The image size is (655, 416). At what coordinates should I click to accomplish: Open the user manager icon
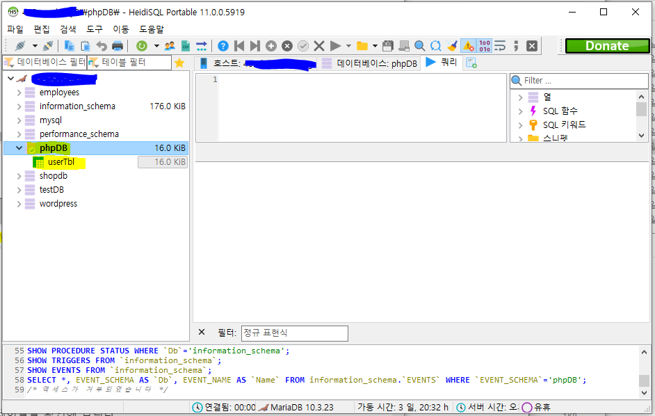(170, 46)
